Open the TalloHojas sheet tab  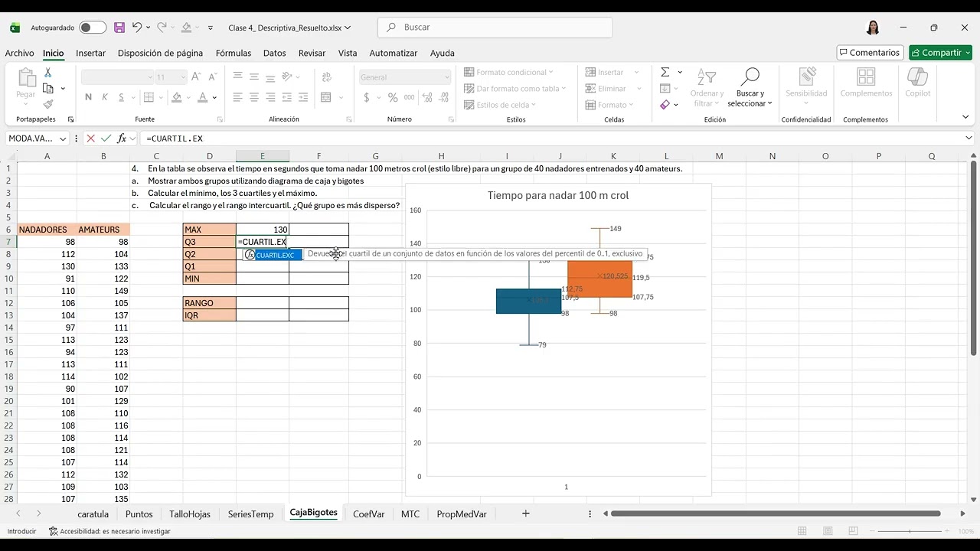[x=190, y=514]
